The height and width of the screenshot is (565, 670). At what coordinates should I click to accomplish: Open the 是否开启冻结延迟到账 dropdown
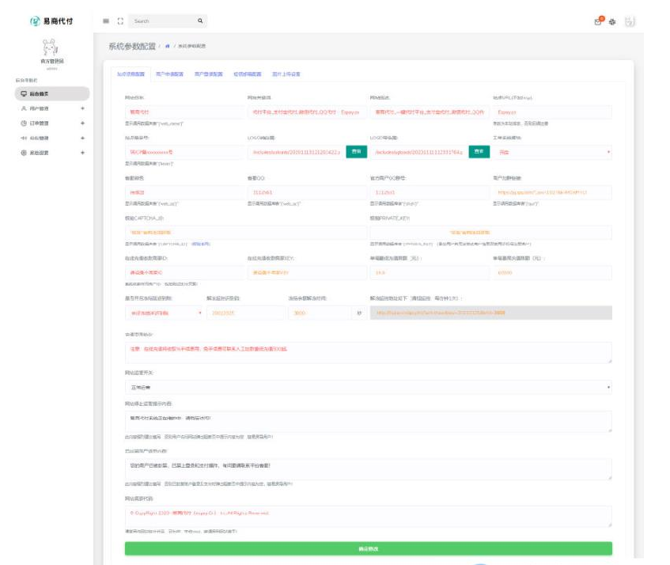(x=164, y=313)
